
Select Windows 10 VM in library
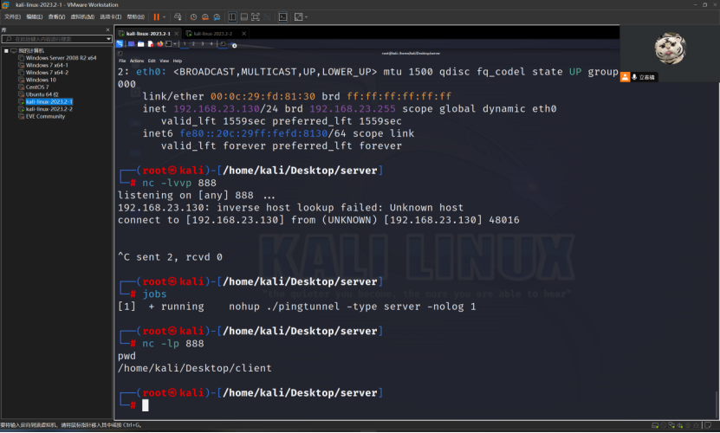[41, 80]
